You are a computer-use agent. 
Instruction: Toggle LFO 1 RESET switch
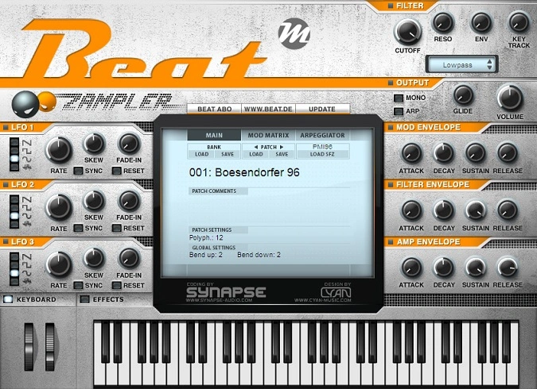(117, 171)
